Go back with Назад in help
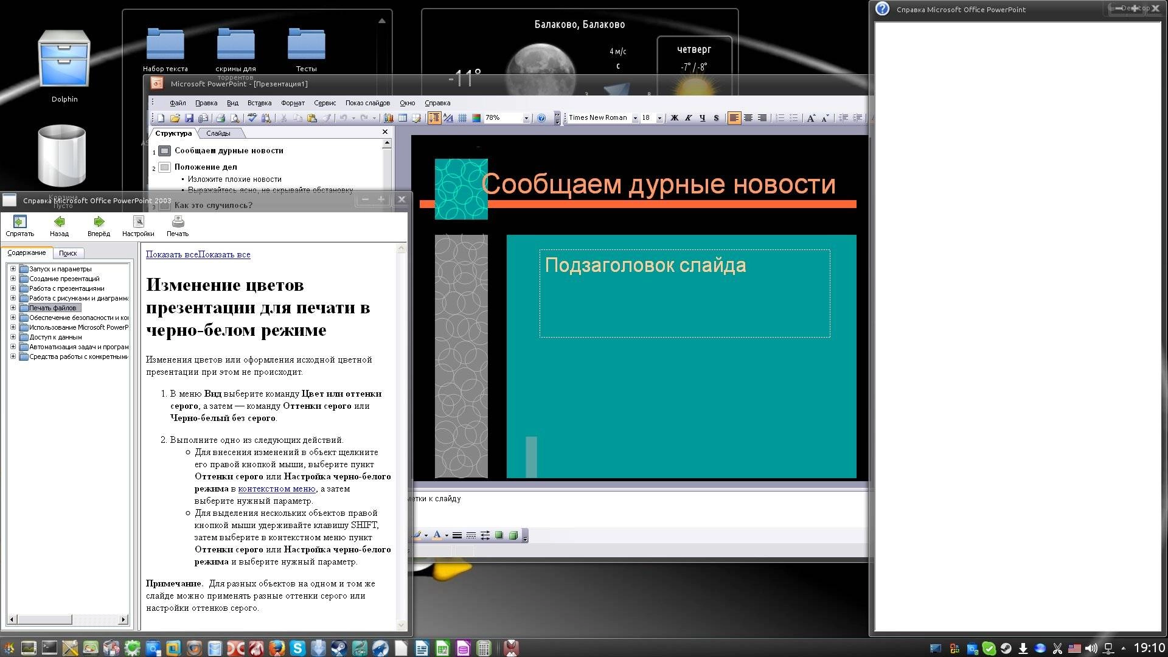1168x657 pixels. pos(59,226)
